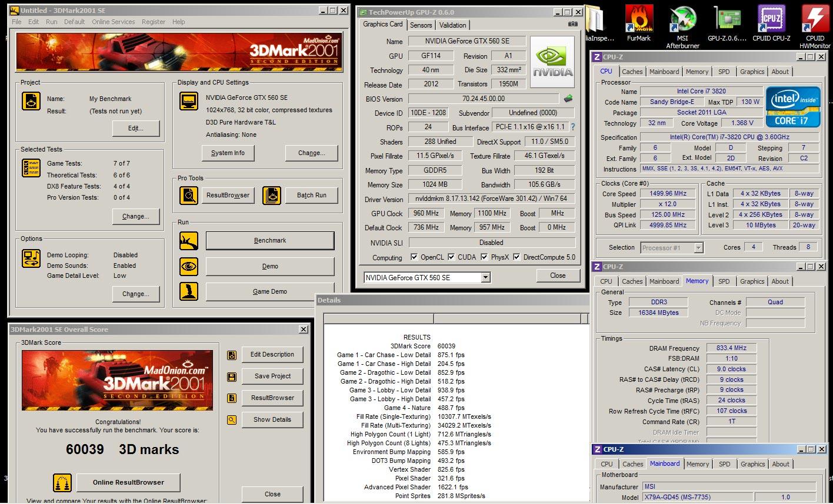Screen dimensions: 833x504
Task: Click the Edit Description button
Action: click(272, 354)
